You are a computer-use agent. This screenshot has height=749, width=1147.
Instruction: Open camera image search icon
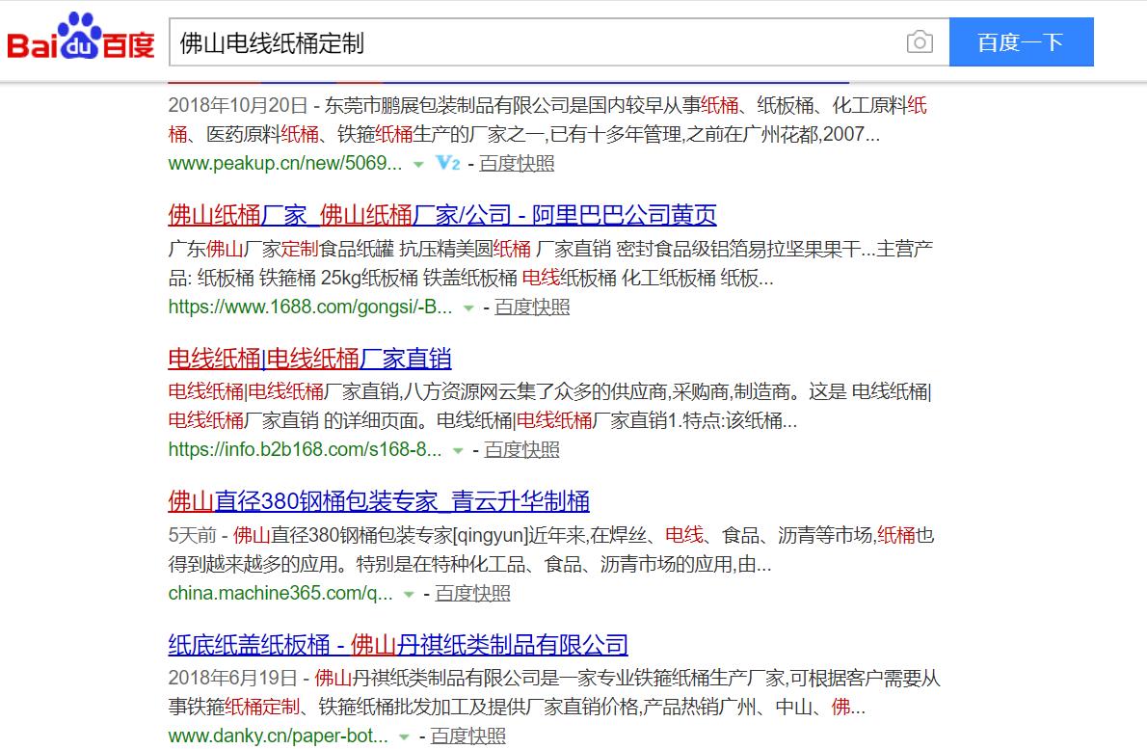tap(920, 41)
